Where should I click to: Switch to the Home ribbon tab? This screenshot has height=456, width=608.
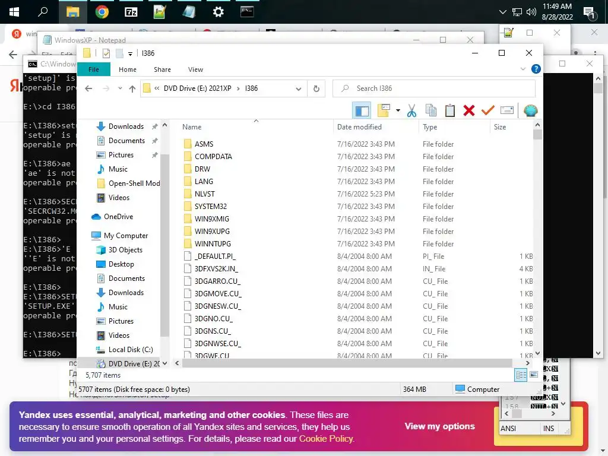coord(128,69)
